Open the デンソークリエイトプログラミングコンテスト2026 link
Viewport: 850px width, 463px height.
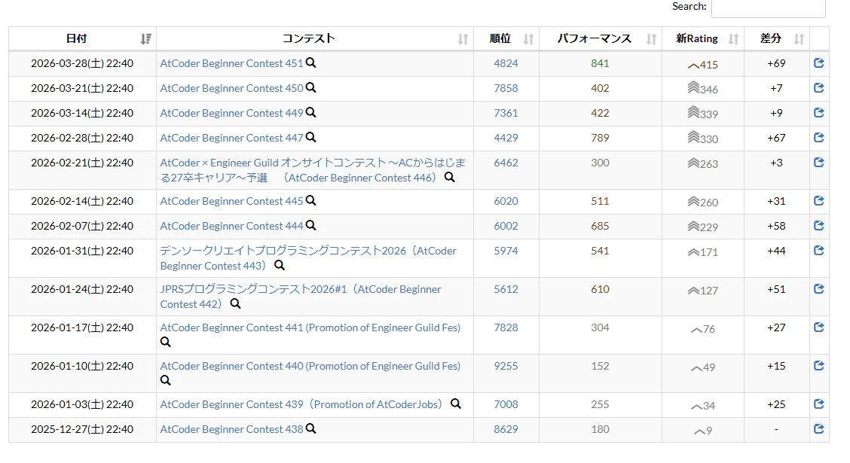click(x=308, y=258)
